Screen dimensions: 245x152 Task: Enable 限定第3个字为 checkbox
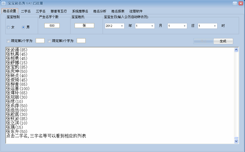coord(49,41)
